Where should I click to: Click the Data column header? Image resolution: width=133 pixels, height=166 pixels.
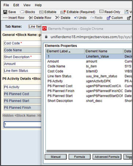(x=128, y=51)
